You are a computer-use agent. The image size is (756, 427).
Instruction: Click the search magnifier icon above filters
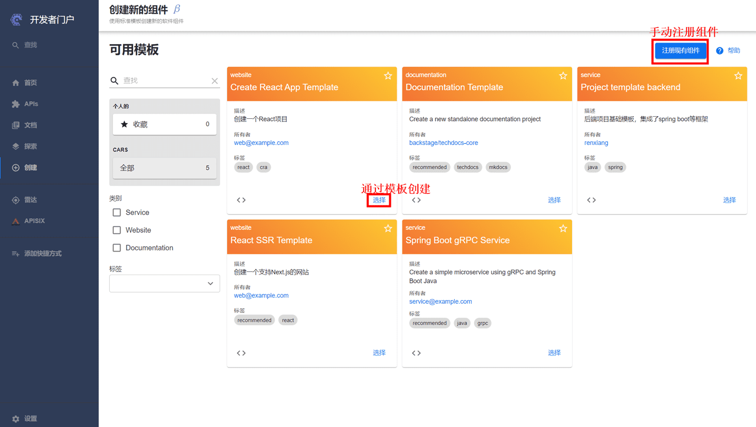(114, 81)
